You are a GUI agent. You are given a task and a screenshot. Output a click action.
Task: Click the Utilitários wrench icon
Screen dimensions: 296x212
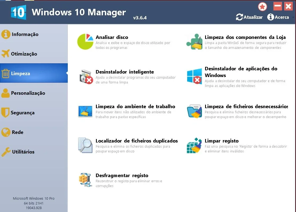(6, 152)
